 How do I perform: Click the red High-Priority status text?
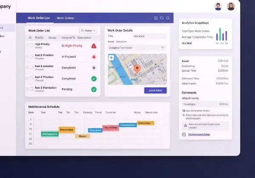[74, 46]
